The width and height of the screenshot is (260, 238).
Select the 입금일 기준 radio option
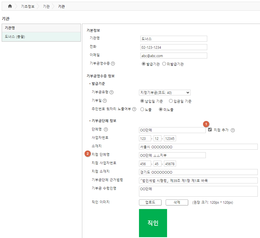171,101
